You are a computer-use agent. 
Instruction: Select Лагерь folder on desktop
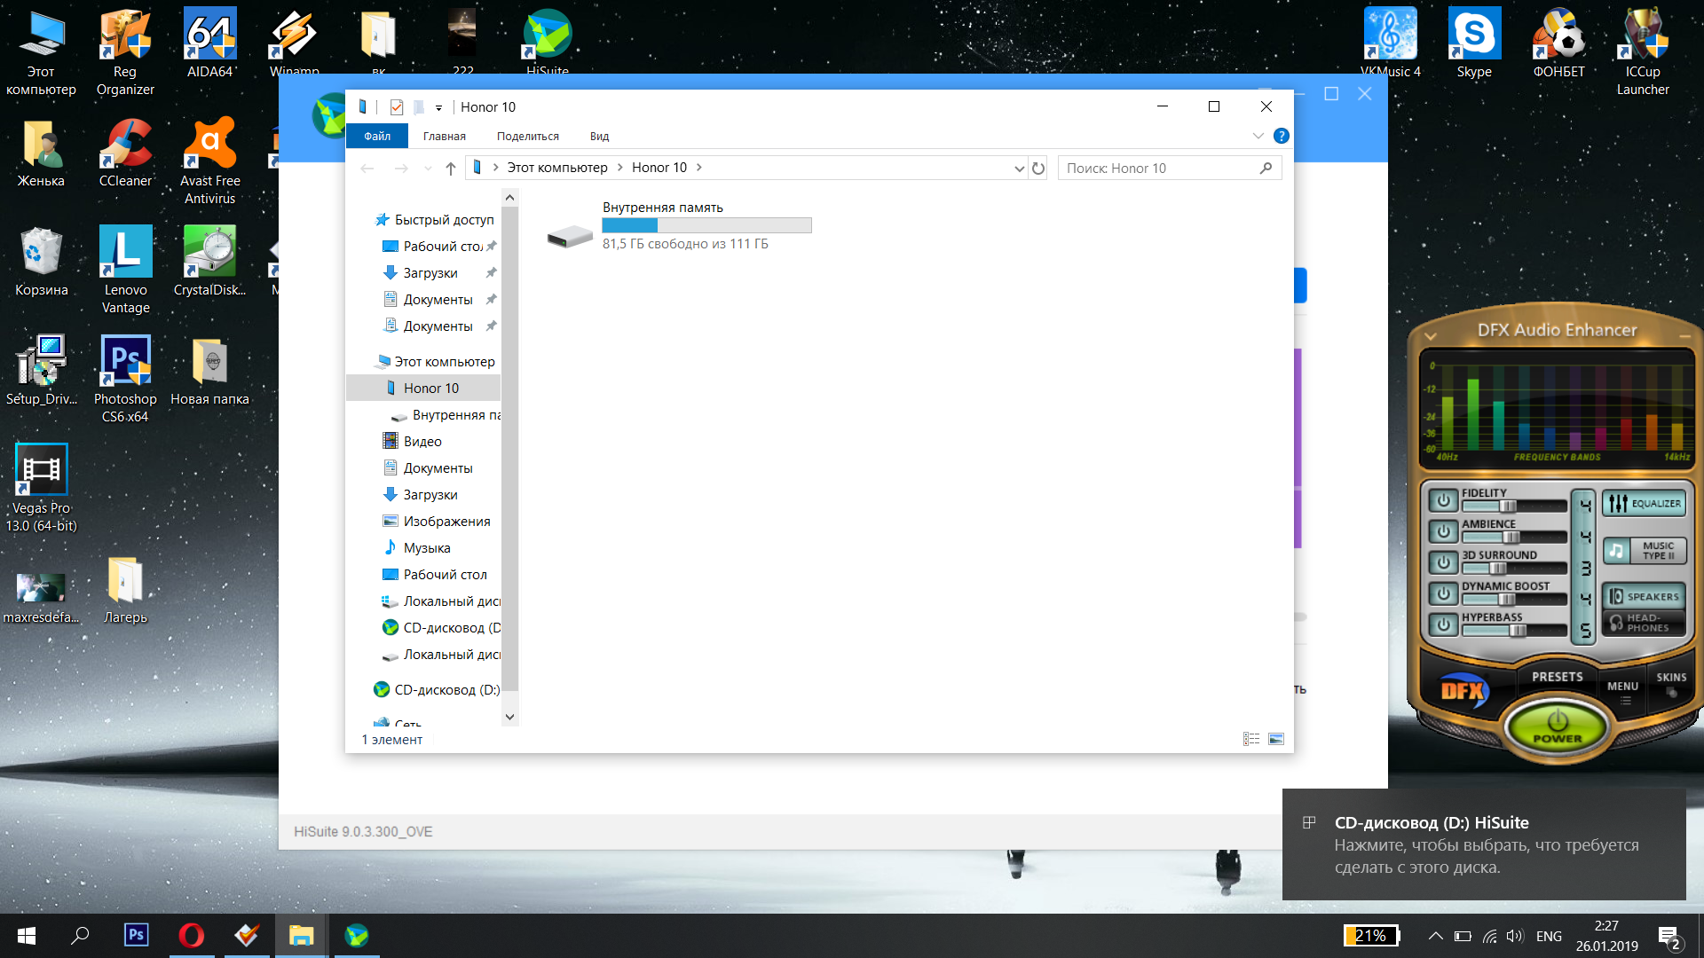coord(125,589)
